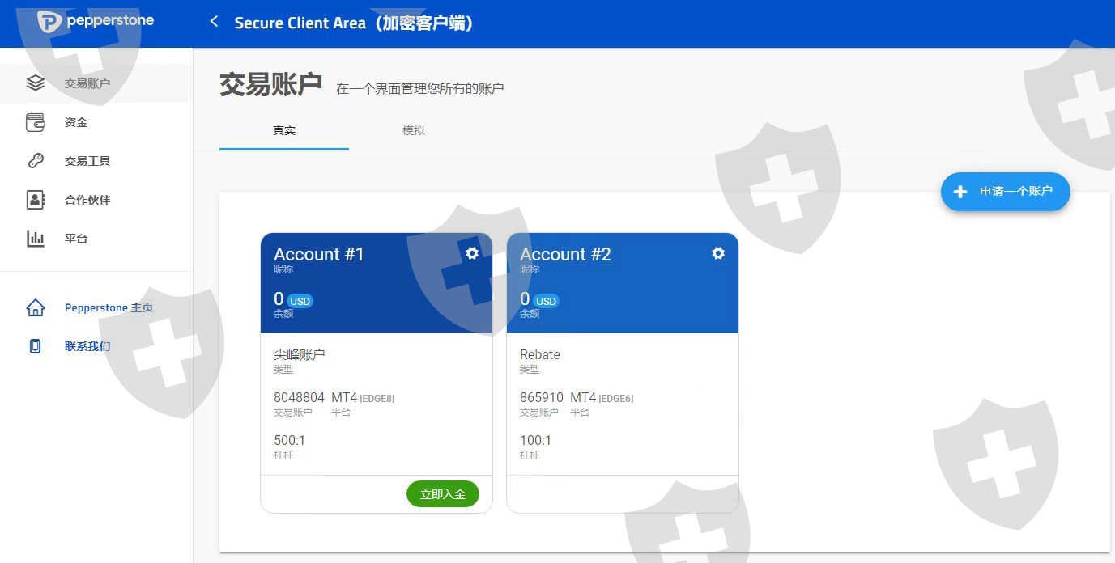
Task: Select the Account #1 card title
Action: point(319,254)
